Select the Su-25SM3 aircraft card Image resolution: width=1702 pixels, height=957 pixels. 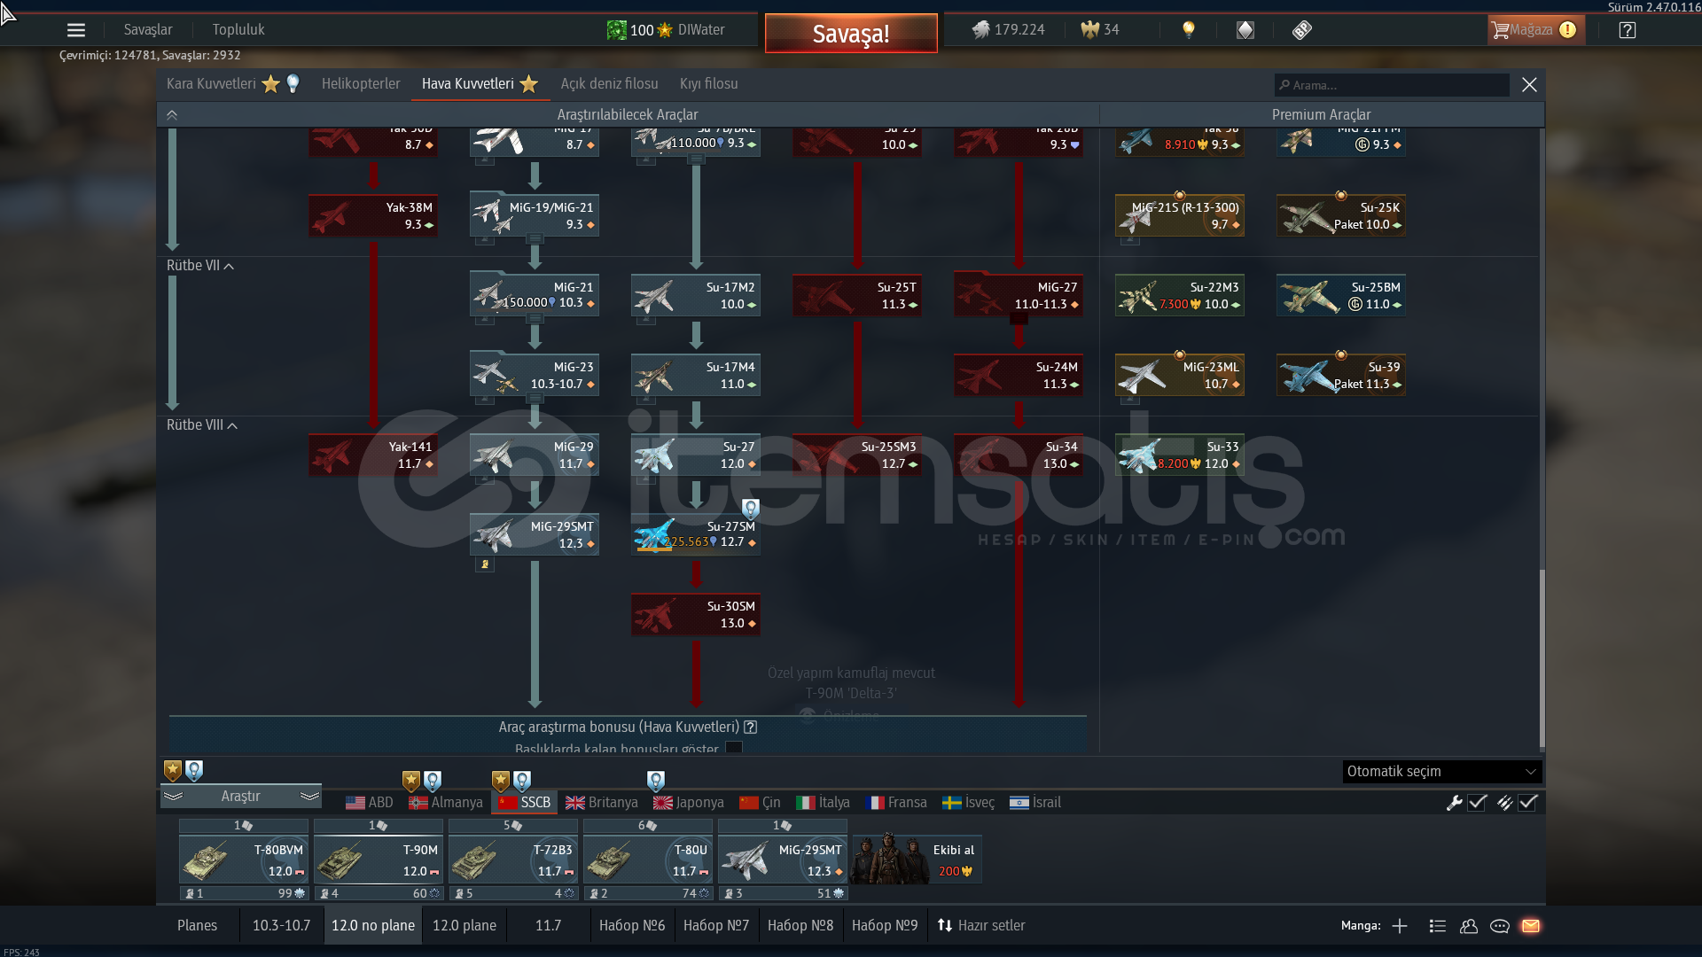(857, 455)
